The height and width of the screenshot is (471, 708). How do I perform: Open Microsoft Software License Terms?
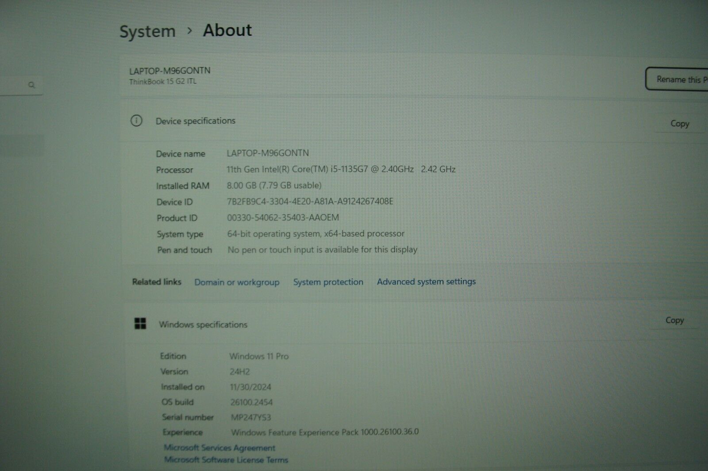point(226,460)
